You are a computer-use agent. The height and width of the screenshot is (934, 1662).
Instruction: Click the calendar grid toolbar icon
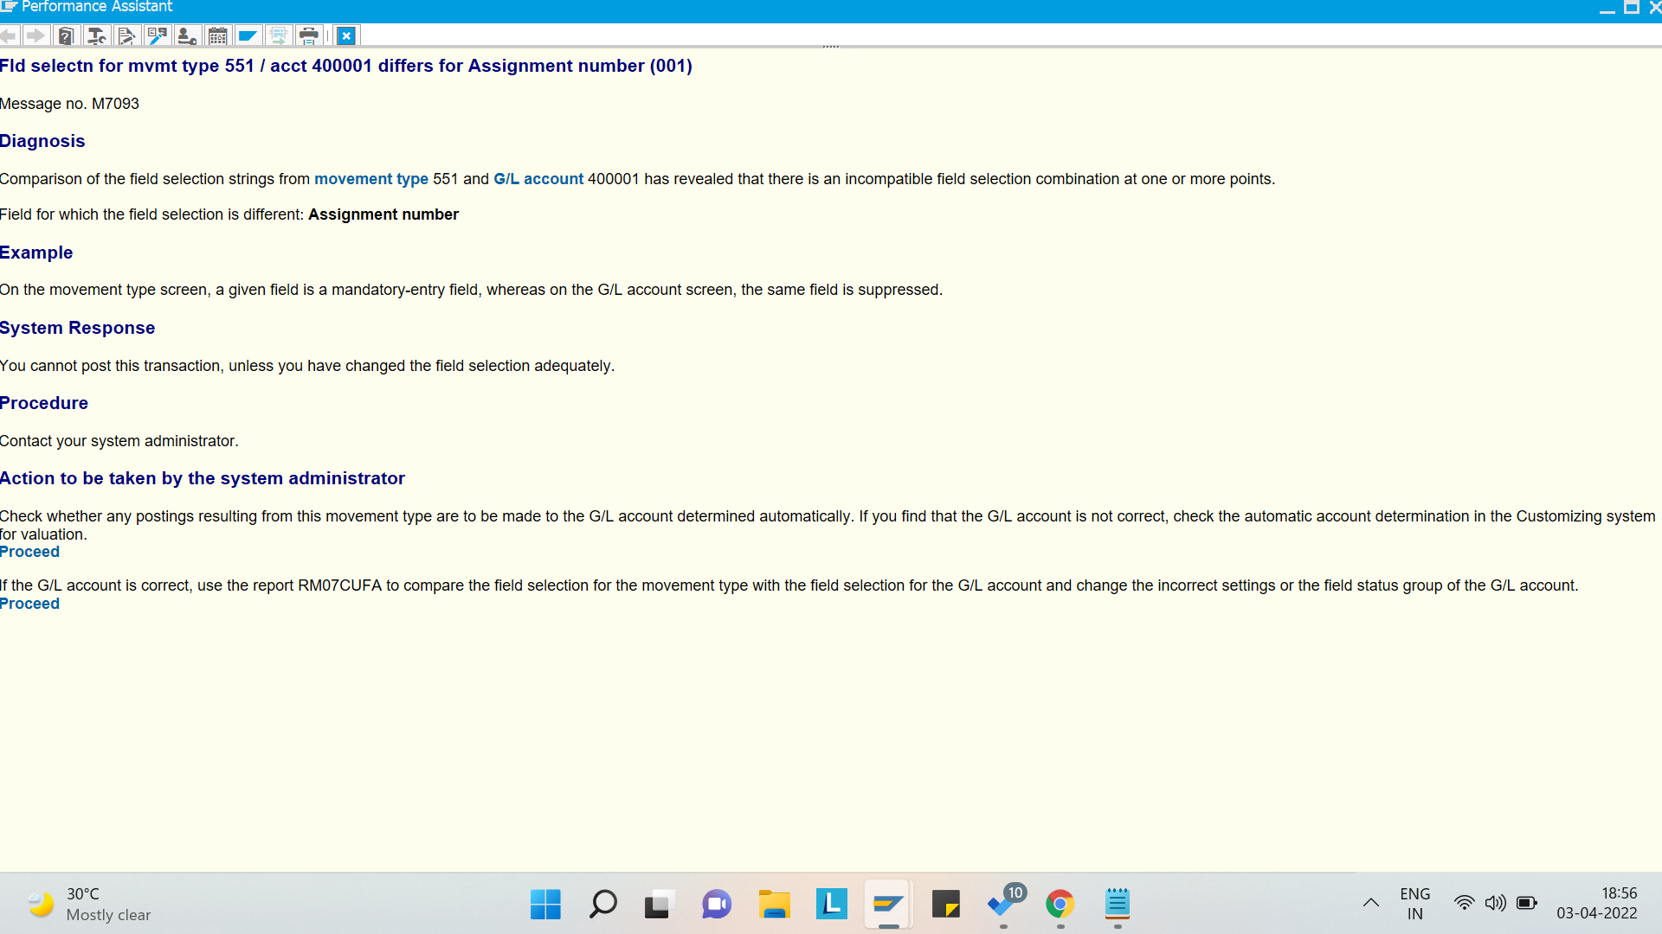218,35
